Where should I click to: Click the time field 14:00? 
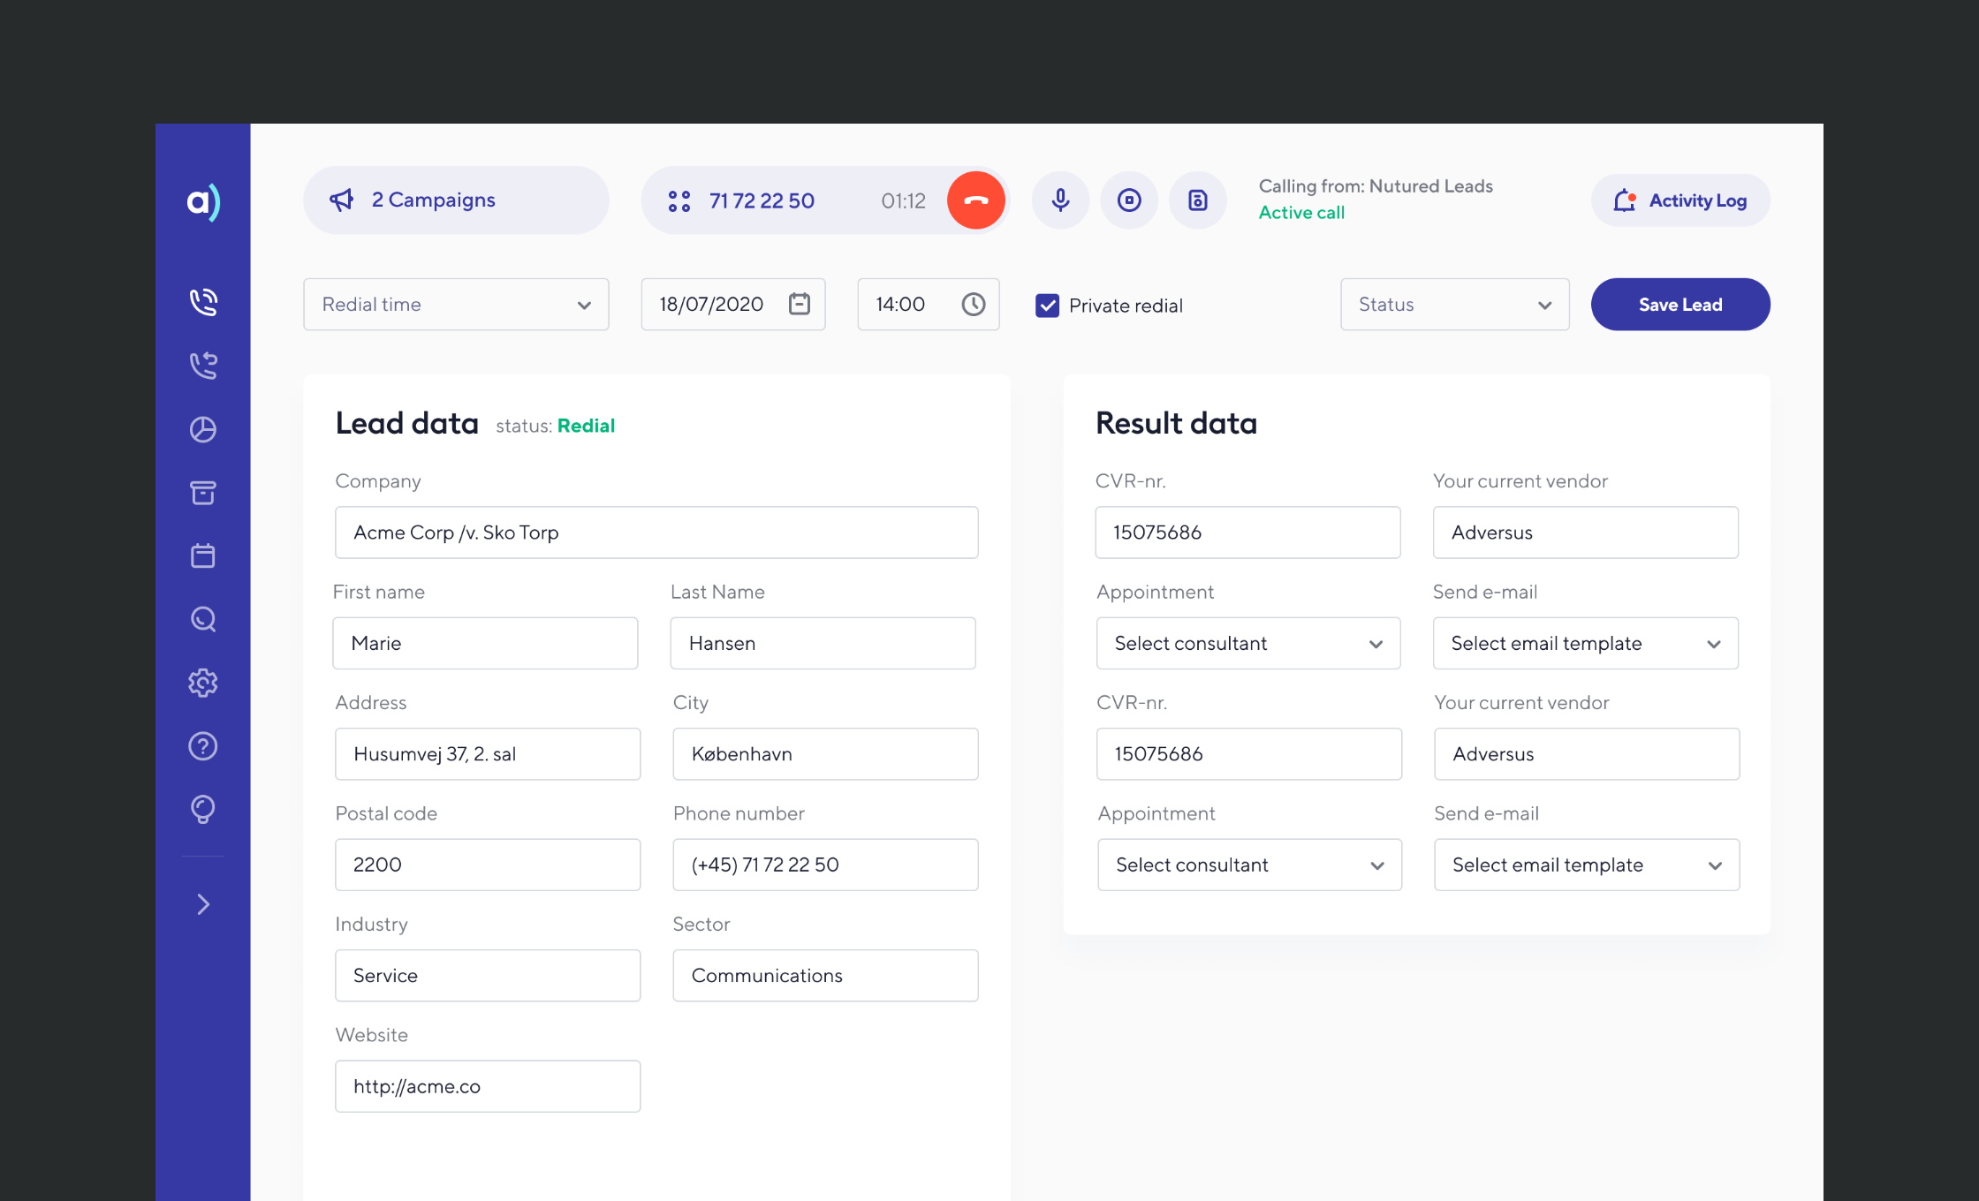tap(929, 305)
